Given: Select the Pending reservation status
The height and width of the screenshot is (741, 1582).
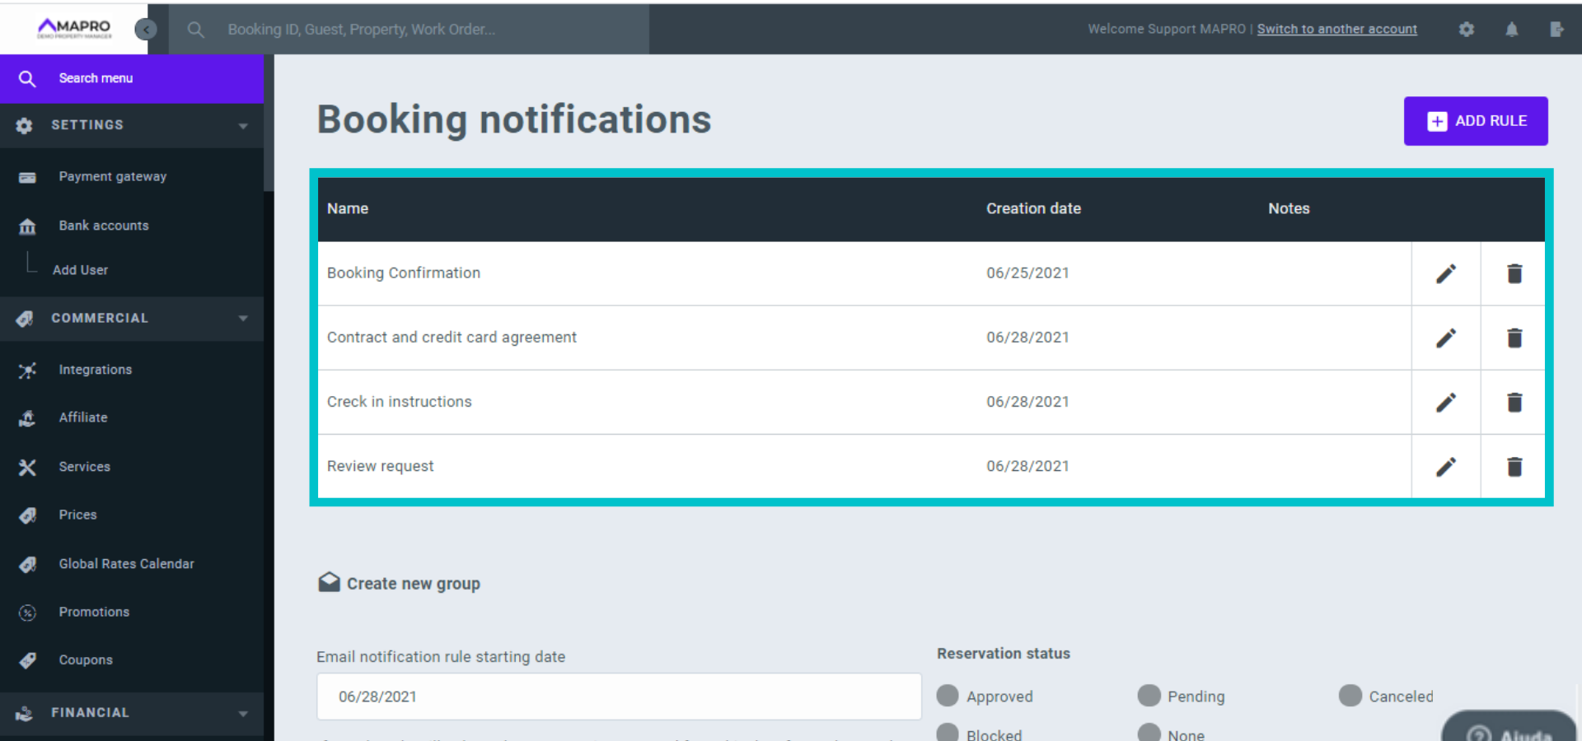Looking at the screenshot, I should coord(1149,696).
